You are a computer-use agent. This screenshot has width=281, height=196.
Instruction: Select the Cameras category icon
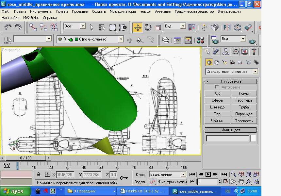[x=233, y=62]
